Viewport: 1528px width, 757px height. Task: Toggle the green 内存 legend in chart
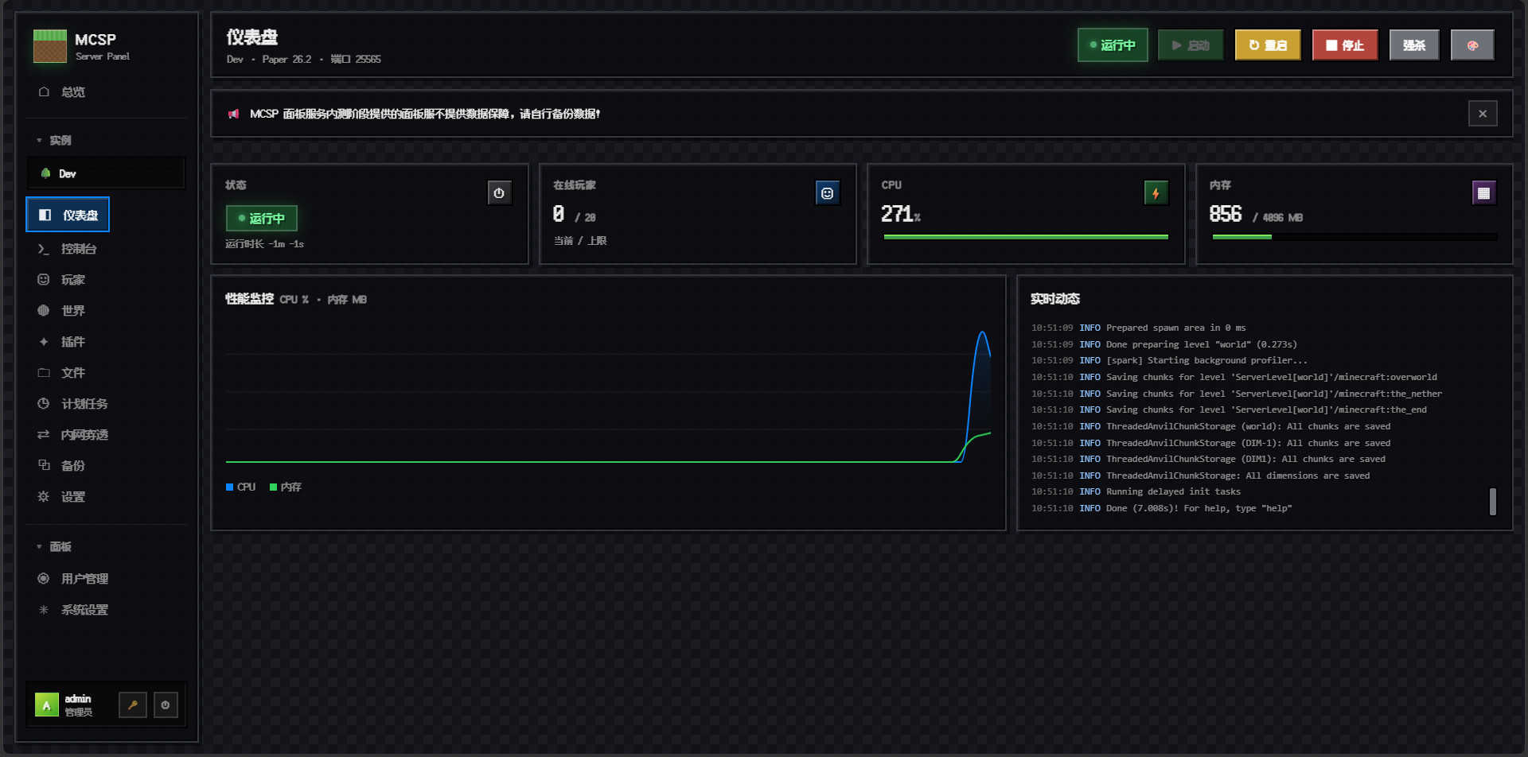286,487
